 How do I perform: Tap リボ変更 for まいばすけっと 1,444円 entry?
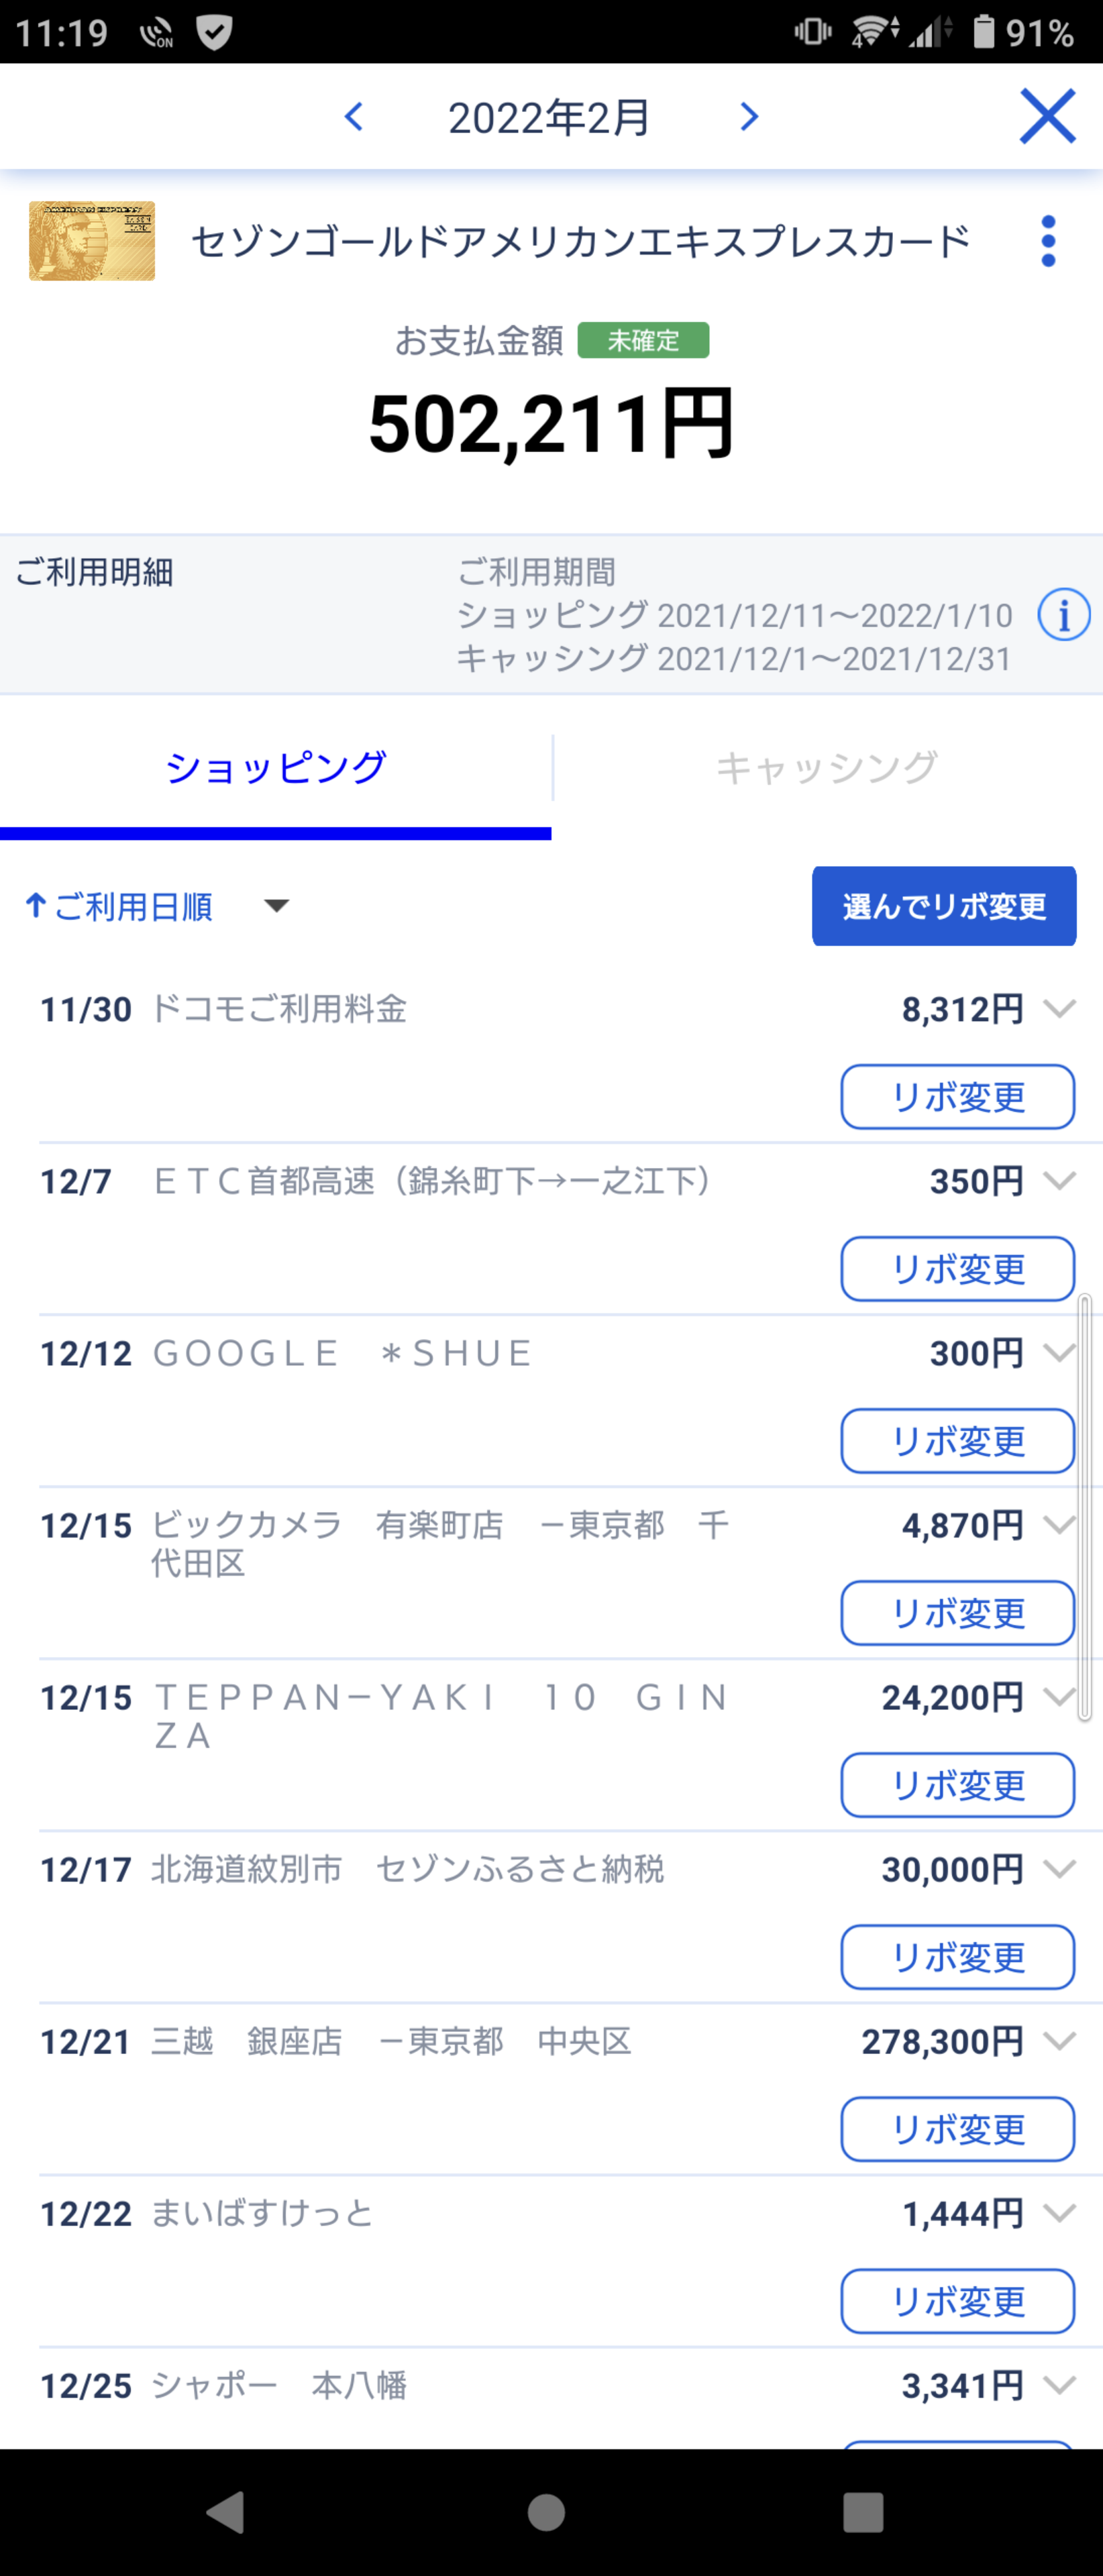point(958,2301)
